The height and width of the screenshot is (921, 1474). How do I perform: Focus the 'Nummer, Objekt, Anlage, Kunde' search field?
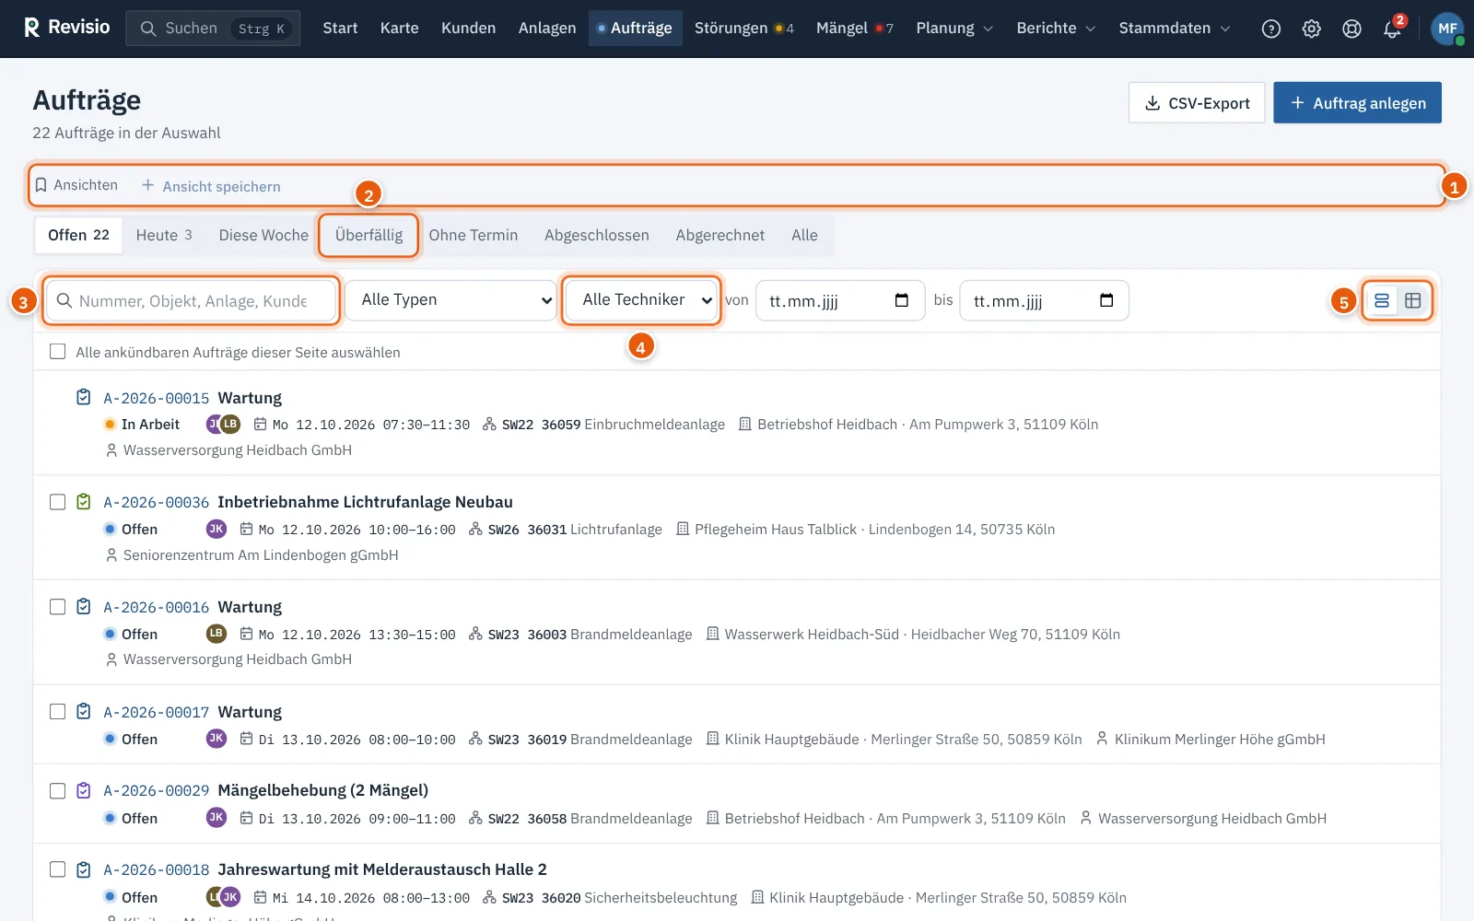click(192, 300)
